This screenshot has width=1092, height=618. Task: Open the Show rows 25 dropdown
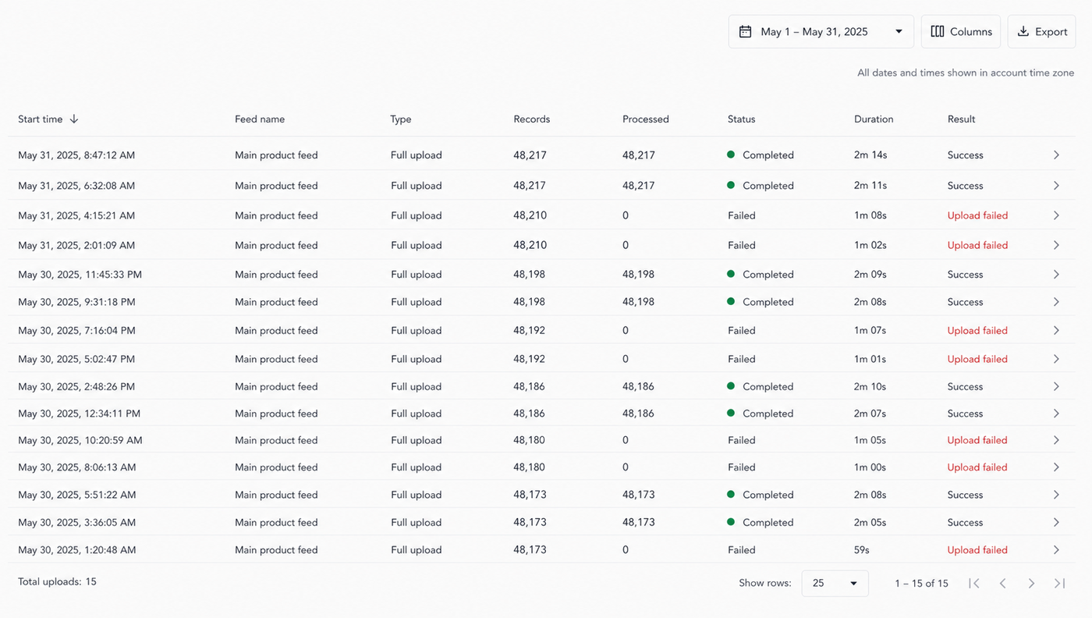tap(835, 584)
